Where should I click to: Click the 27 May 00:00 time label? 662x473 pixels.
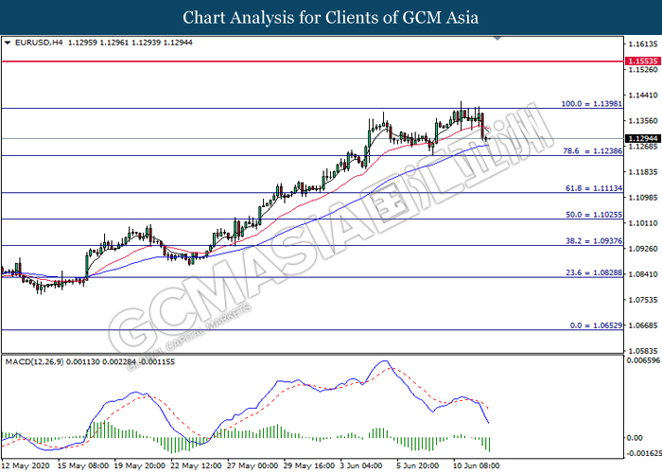[253, 465]
